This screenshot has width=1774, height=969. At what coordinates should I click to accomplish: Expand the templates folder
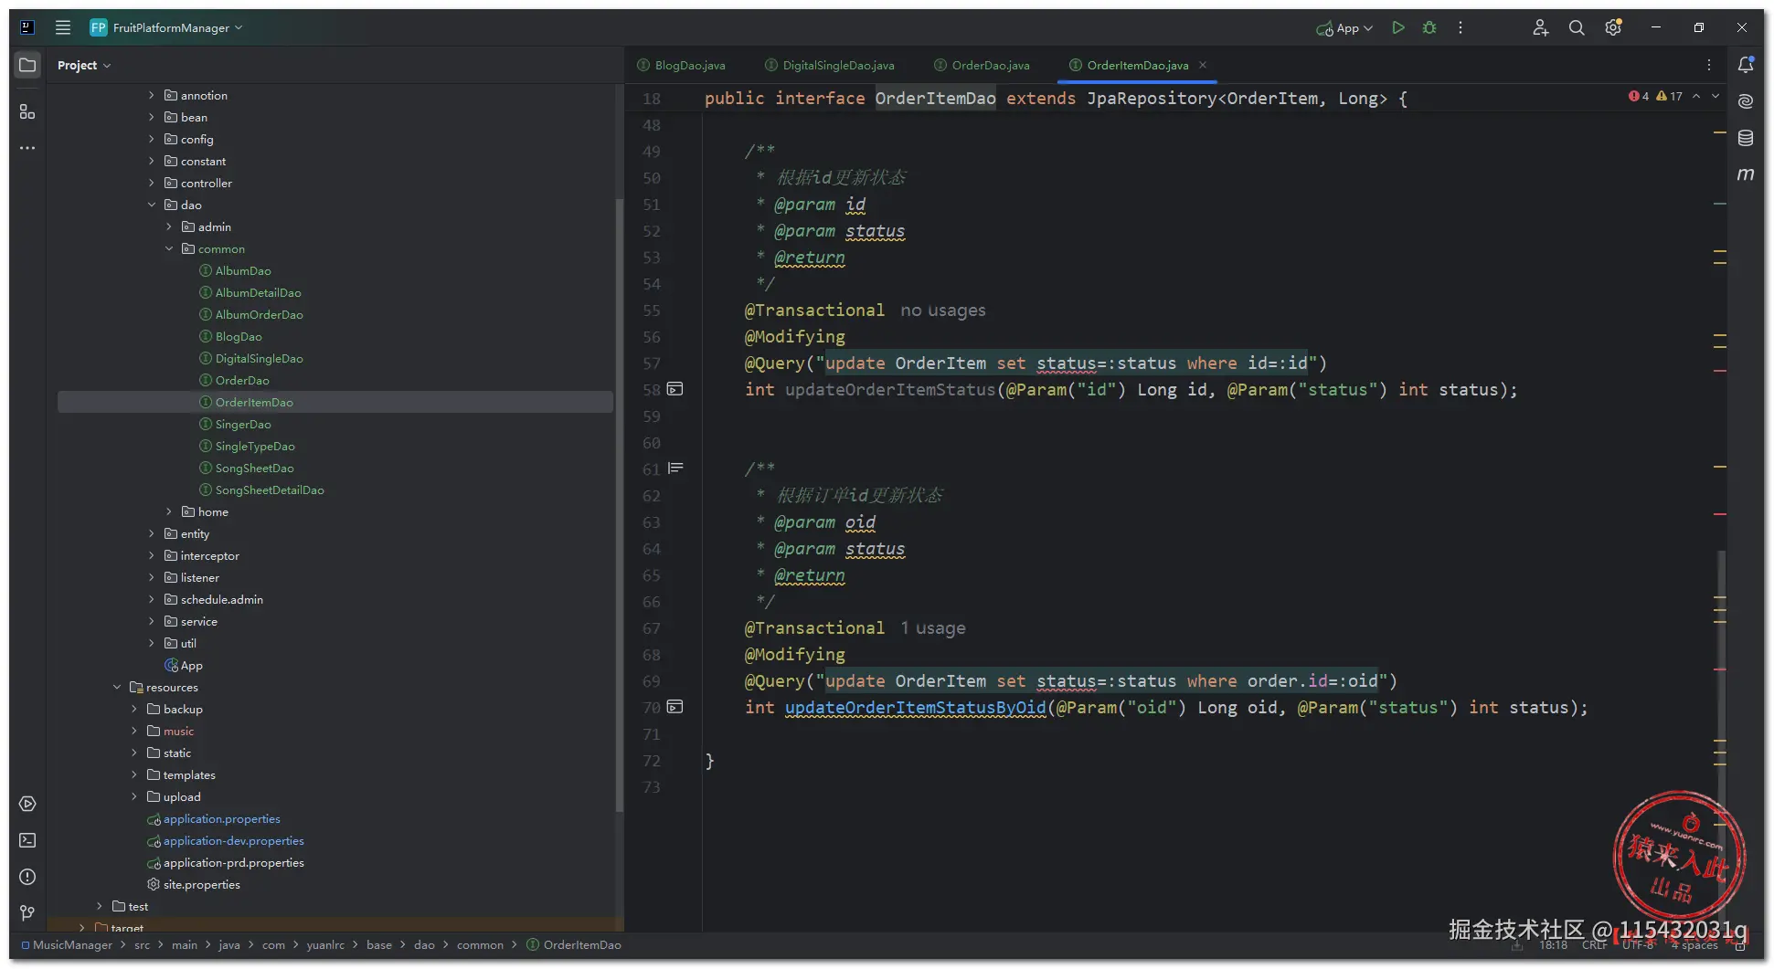point(134,774)
